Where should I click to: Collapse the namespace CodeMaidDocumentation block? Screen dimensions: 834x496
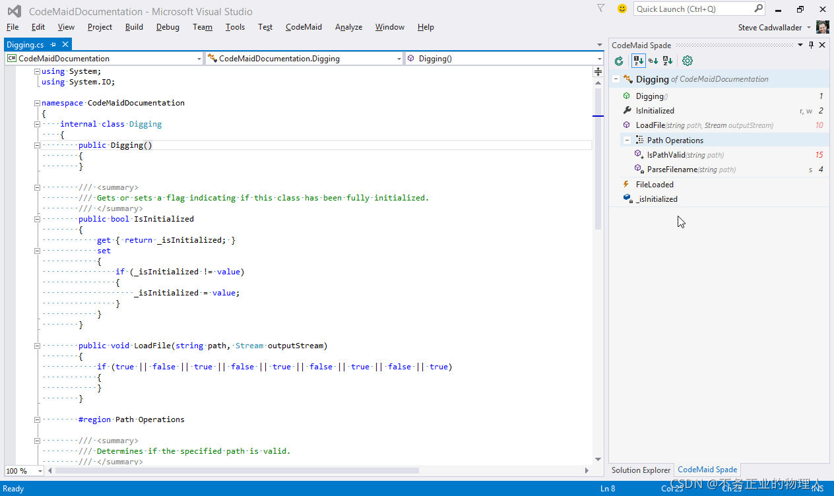pyautogui.click(x=38, y=103)
